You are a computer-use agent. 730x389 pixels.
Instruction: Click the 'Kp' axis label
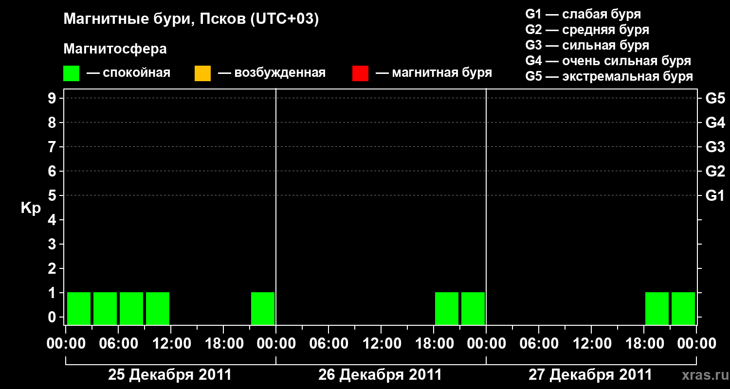tap(31, 208)
